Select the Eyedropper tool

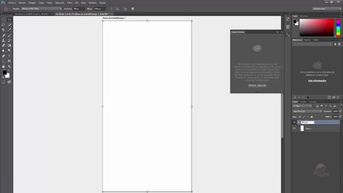10,30
